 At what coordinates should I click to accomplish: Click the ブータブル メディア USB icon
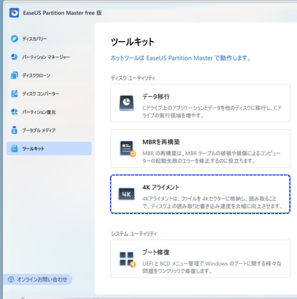pyautogui.click(x=14, y=130)
